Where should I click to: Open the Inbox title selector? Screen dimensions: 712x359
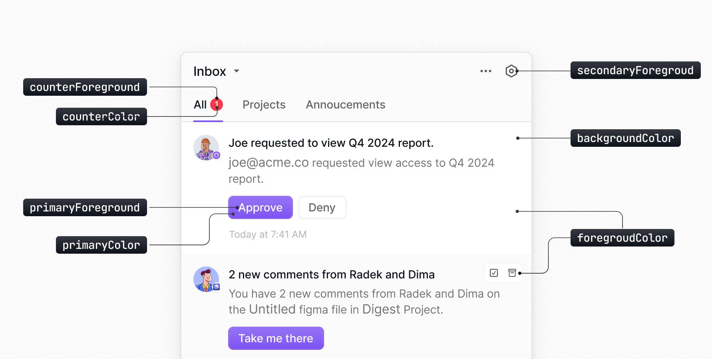click(x=210, y=71)
